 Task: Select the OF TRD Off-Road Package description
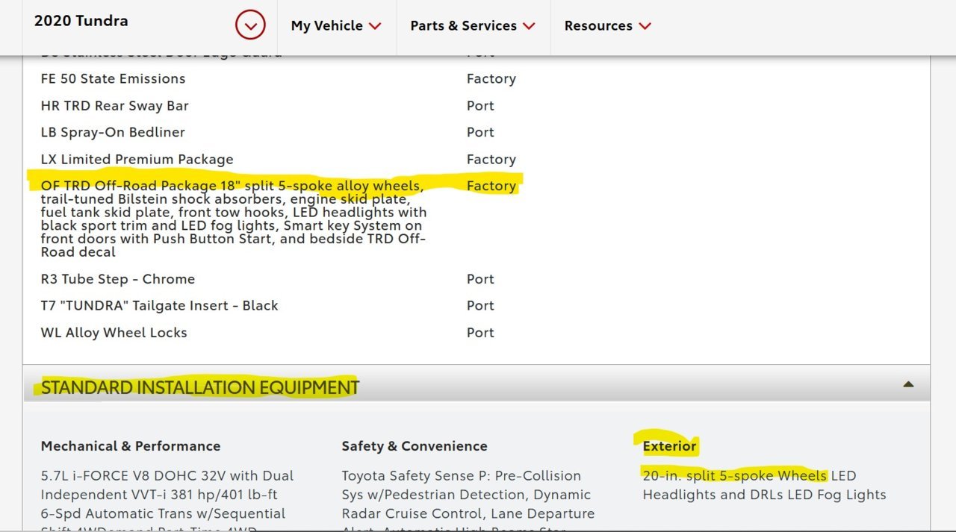(234, 219)
